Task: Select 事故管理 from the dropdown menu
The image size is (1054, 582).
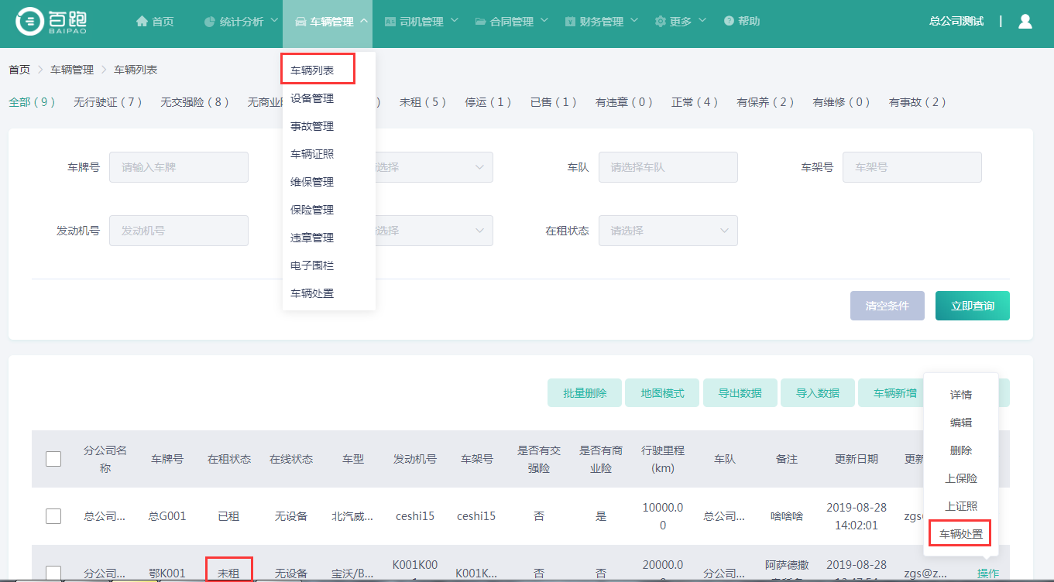Action: (x=312, y=126)
